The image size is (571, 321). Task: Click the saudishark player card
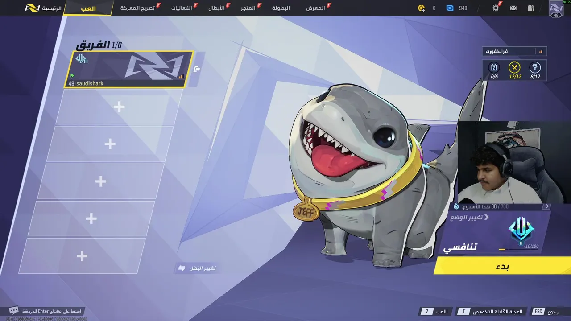tap(128, 69)
